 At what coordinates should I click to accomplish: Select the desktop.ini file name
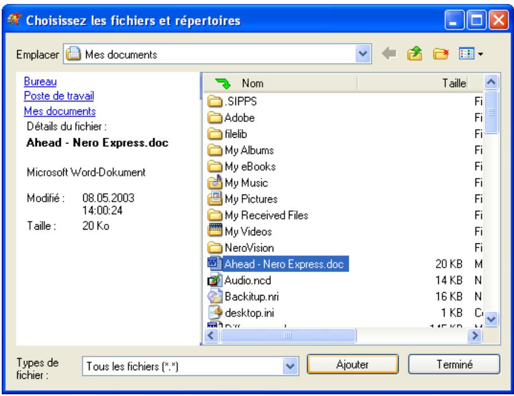coord(249,313)
